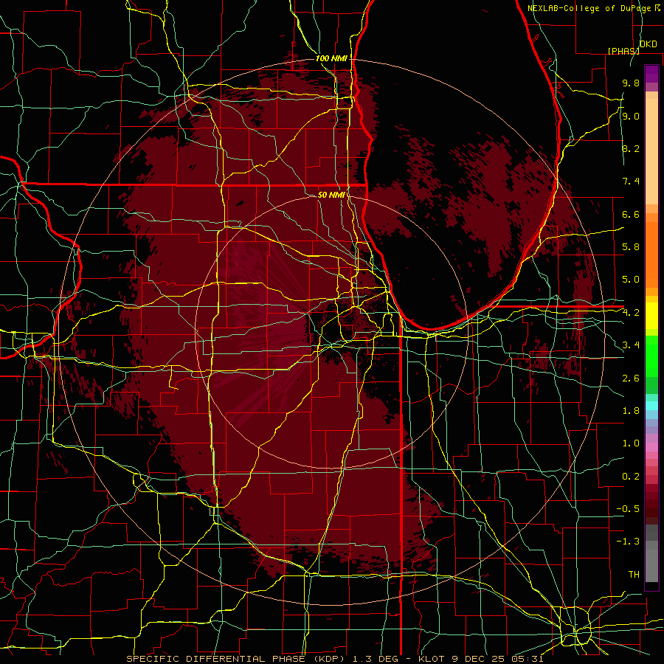Pick the yellow segment of the color bar

(651, 316)
